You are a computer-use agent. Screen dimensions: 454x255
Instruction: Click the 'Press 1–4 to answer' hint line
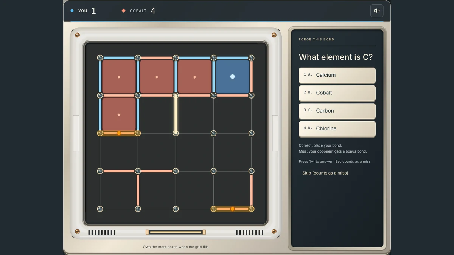point(334,162)
